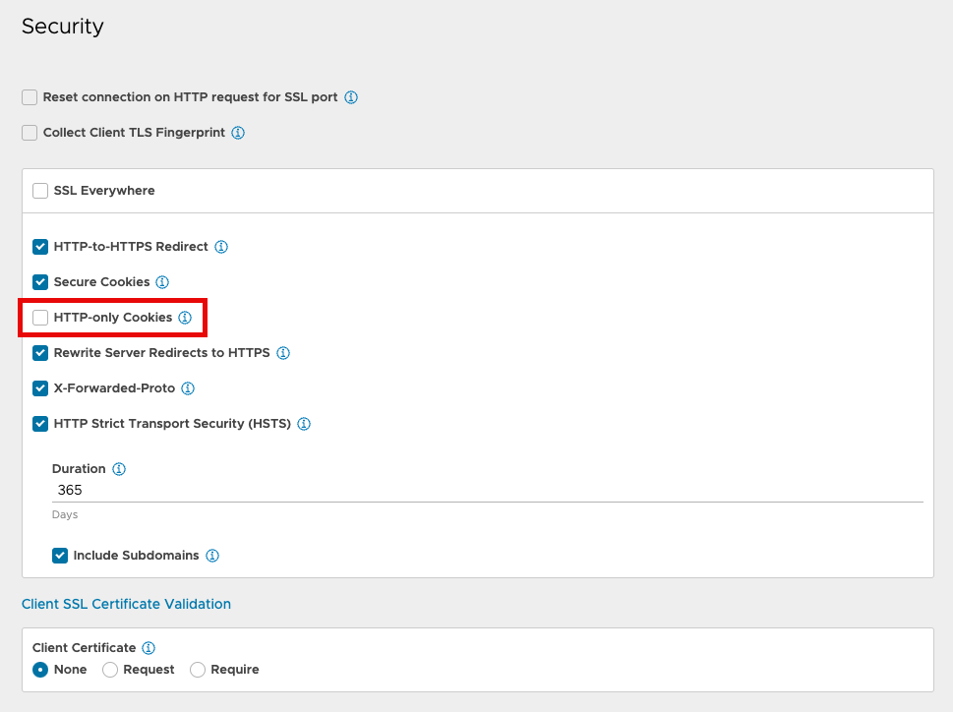View the Duration info icon
Image resolution: width=953 pixels, height=712 pixels.
pyautogui.click(x=119, y=469)
